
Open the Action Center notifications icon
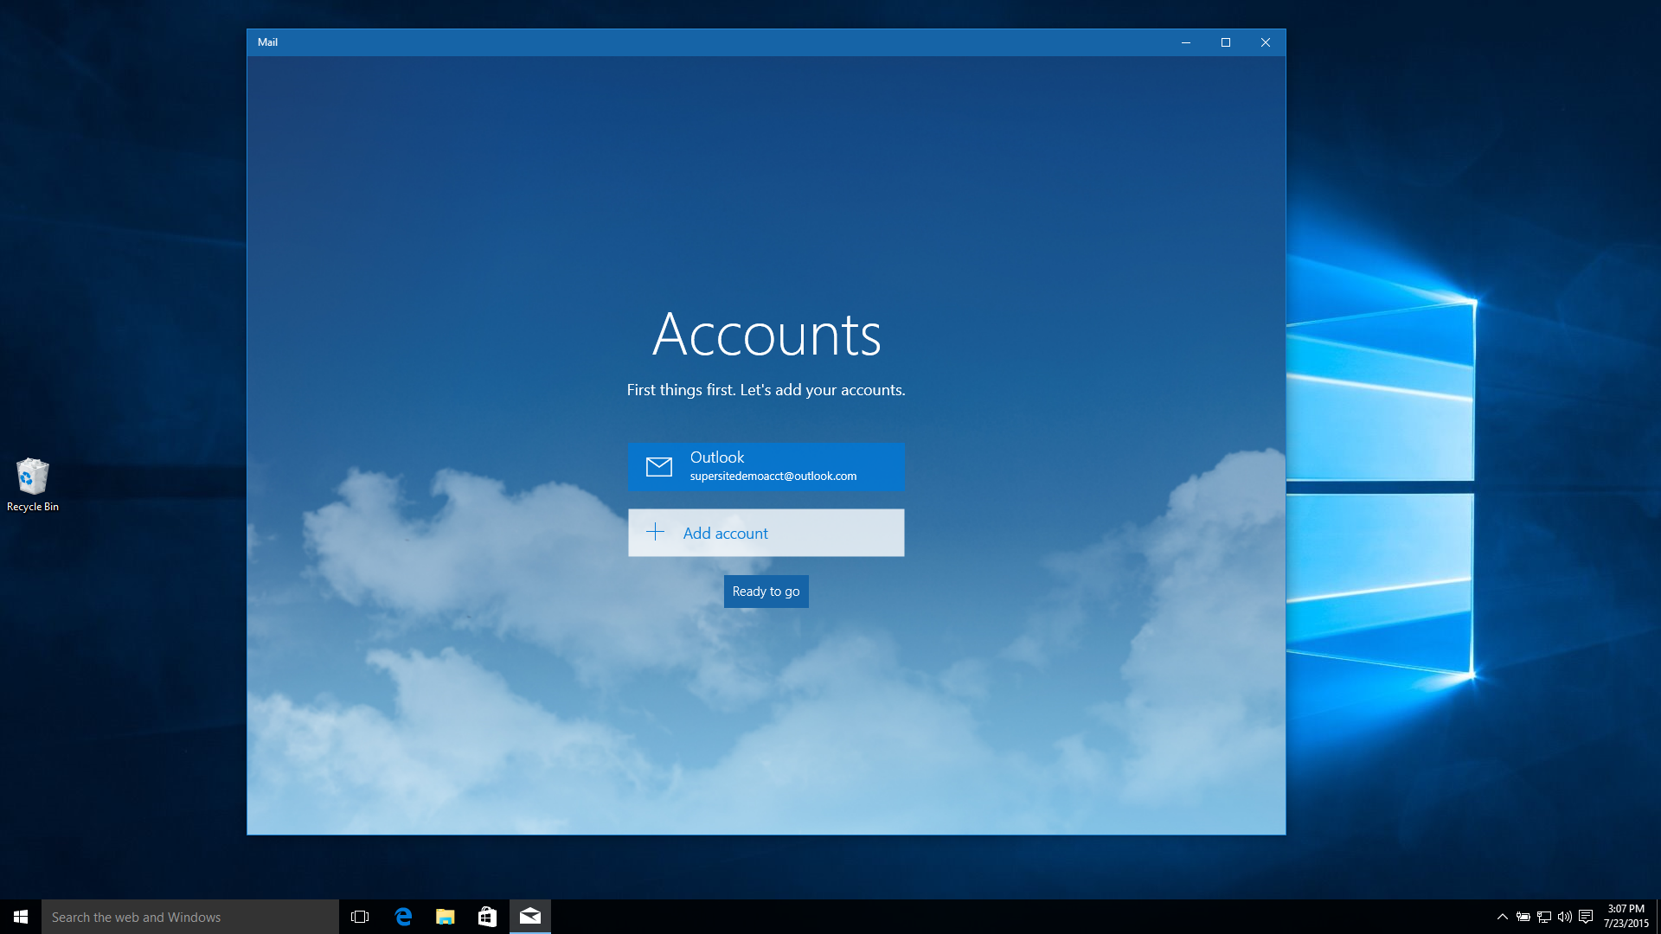point(1586,917)
